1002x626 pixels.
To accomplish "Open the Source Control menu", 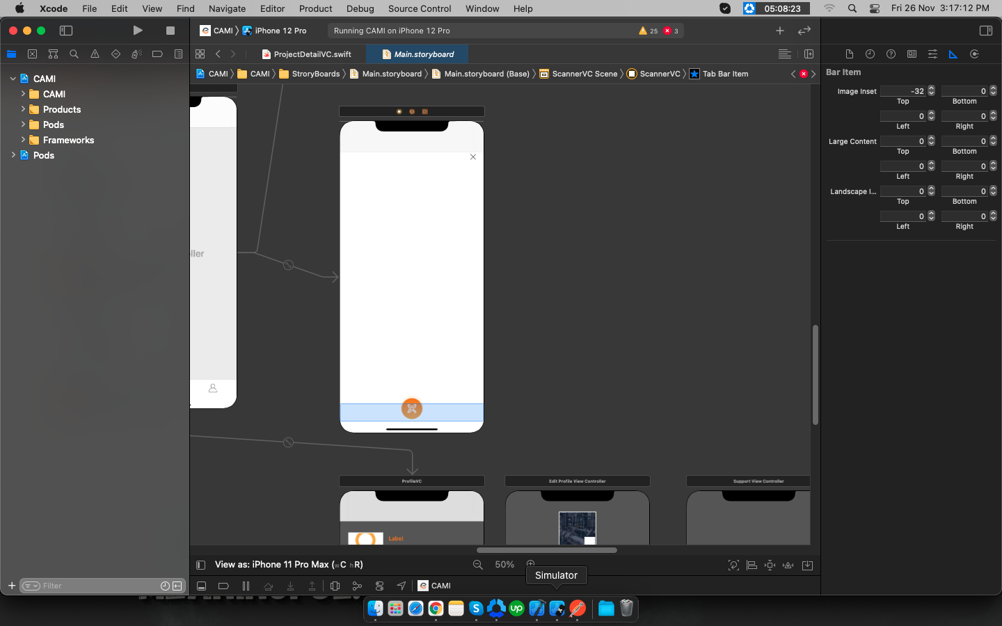I will (420, 8).
